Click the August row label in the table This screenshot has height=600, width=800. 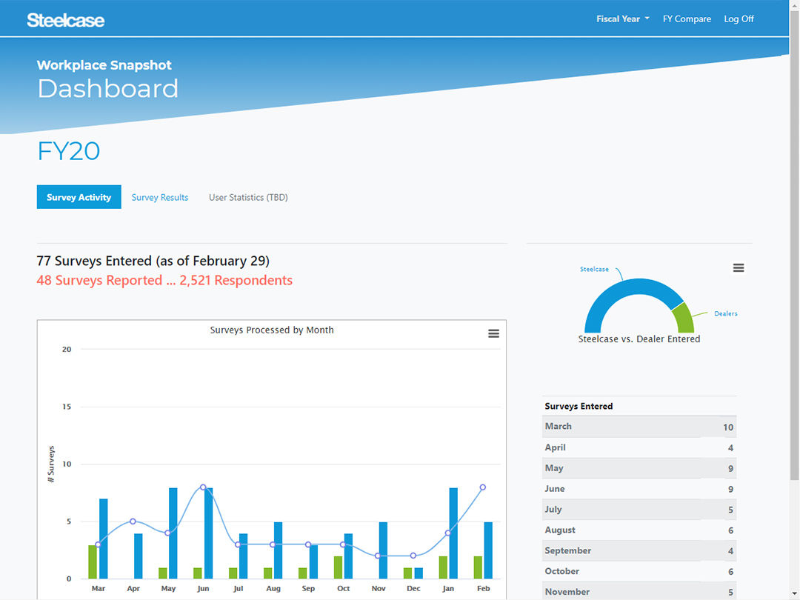coord(560,530)
